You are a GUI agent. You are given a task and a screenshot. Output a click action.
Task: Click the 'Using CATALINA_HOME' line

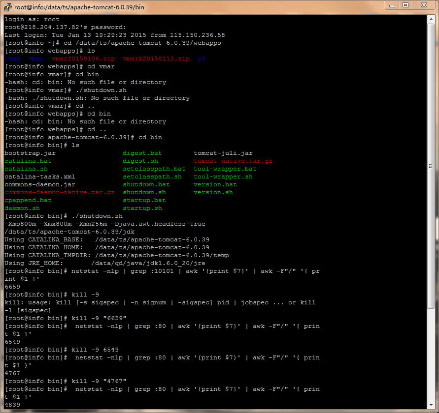pyautogui.click(x=107, y=247)
